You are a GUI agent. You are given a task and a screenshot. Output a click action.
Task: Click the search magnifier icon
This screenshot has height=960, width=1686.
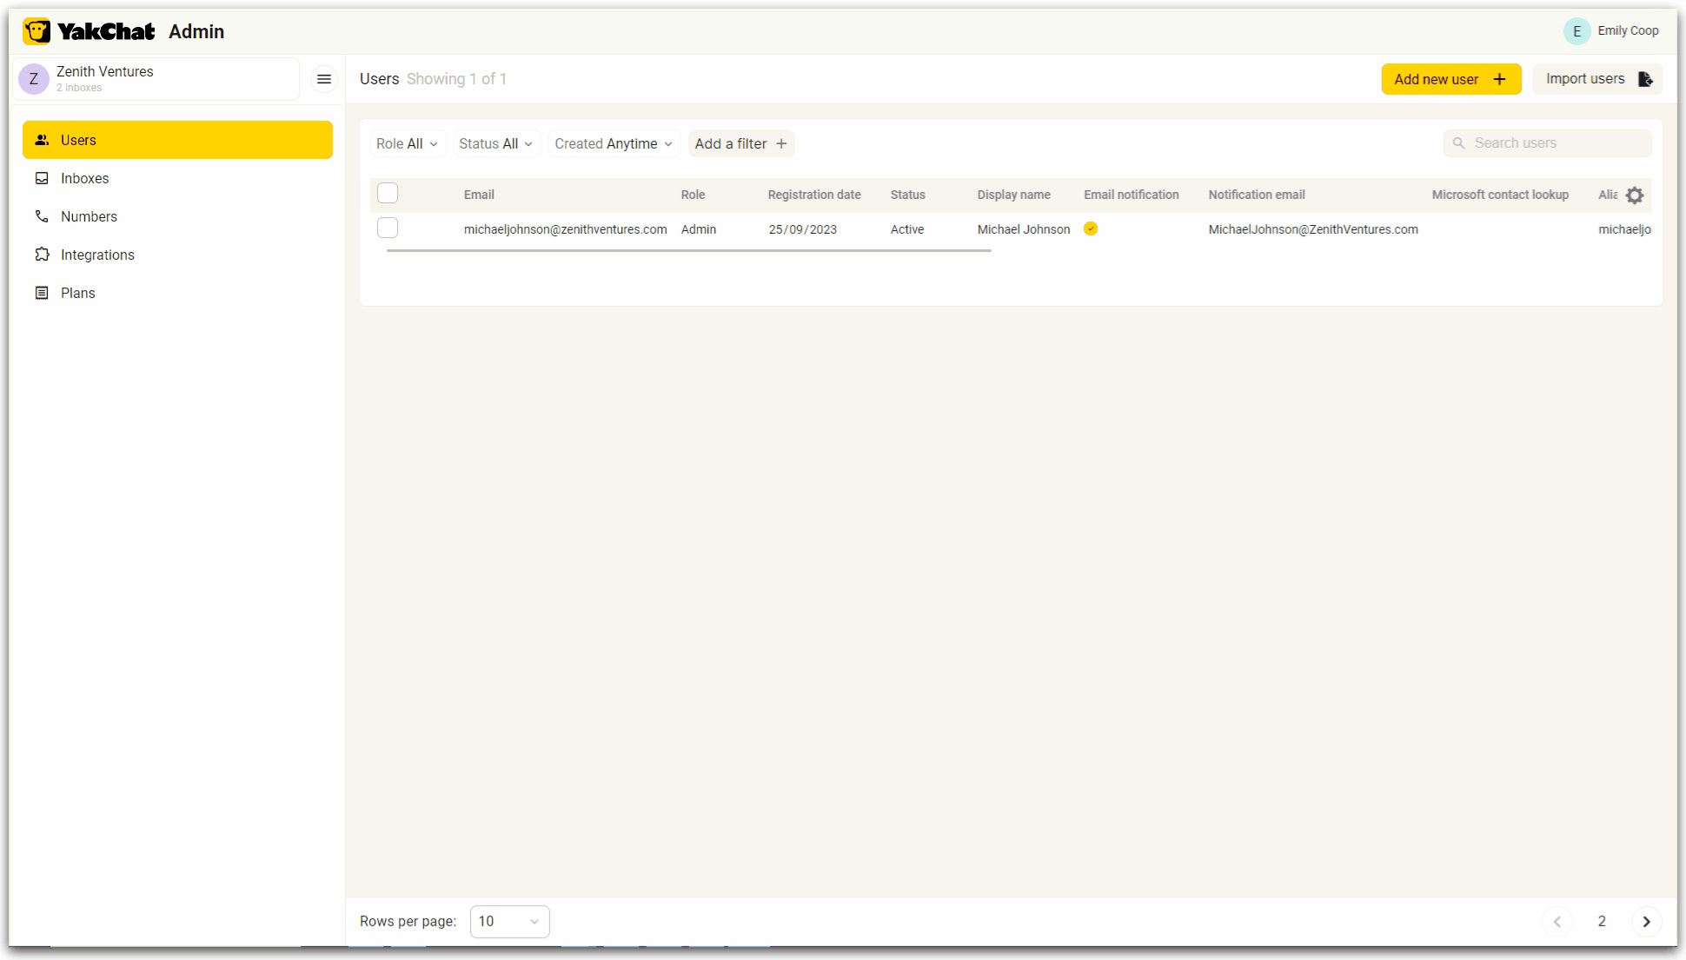(x=1459, y=143)
